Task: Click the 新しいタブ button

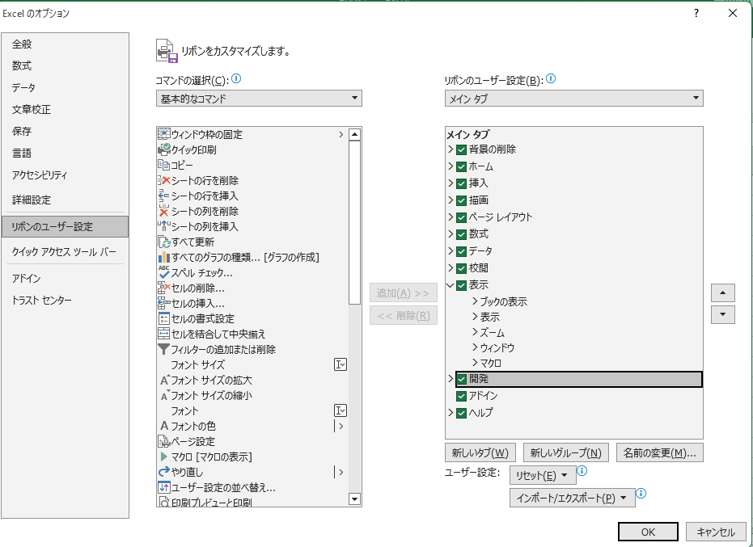Action: [480, 452]
